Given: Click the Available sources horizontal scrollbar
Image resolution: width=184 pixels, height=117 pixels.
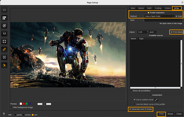Looking at the screenshot, I should [x=155, y=88].
